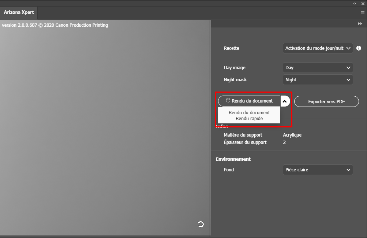Click the Épaisseur du support label
The width and height of the screenshot is (367, 238).
pos(245,142)
